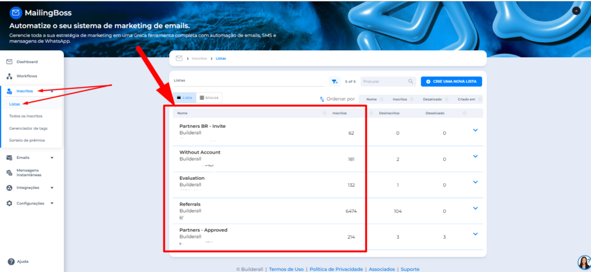Open the Ajuda help icon
591x272 pixels.
pyautogui.click(x=10, y=262)
